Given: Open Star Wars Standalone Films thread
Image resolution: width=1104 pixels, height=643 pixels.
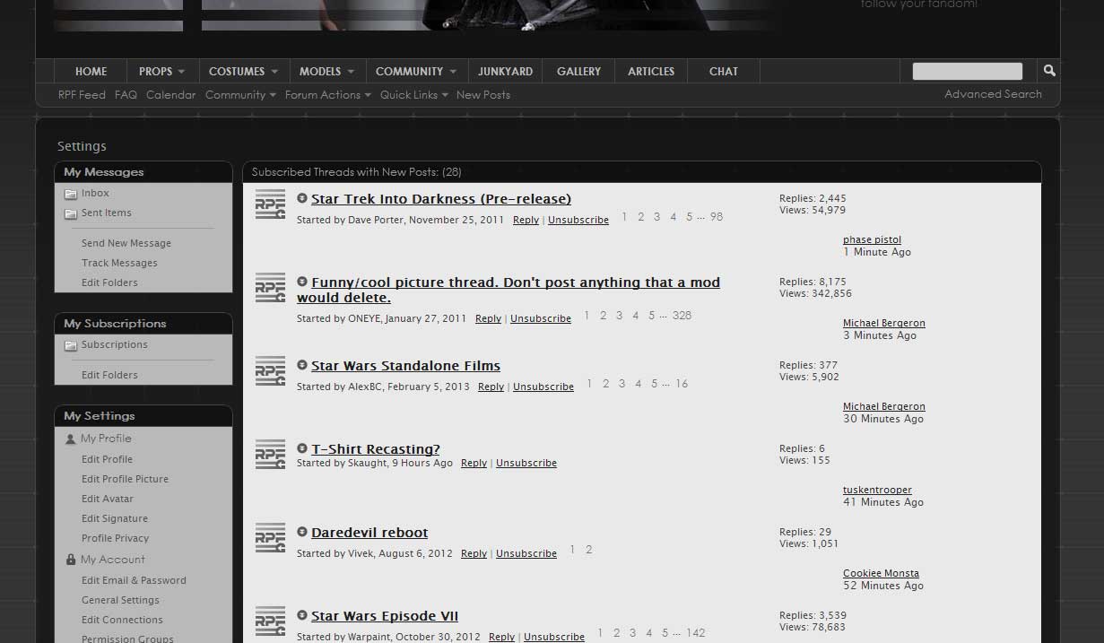Looking at the screenshot, I should coord(405,366).
